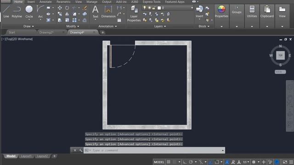The image size is (294, 165).
Task: Switch to the Drawing2 file tab
Action: click(x=46, y=33)
